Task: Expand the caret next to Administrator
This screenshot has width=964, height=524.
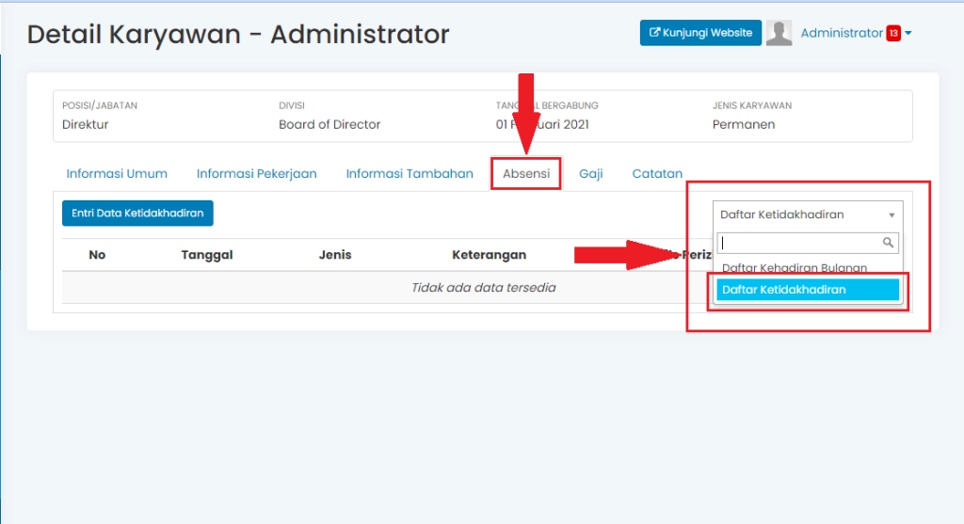Action: tap(908, 34)
